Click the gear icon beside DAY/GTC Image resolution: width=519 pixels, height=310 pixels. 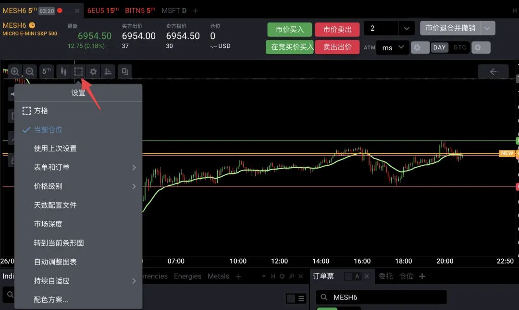pyautogui.click(x=481, y=47)
